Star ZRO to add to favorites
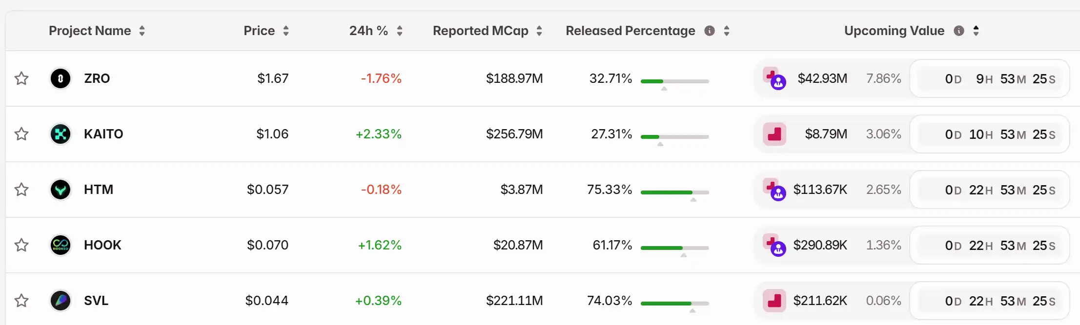 pyautogui.click(x=21, y=78)
